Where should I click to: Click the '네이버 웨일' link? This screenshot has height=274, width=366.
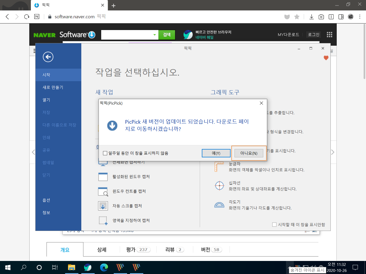[x=204, y=37]
